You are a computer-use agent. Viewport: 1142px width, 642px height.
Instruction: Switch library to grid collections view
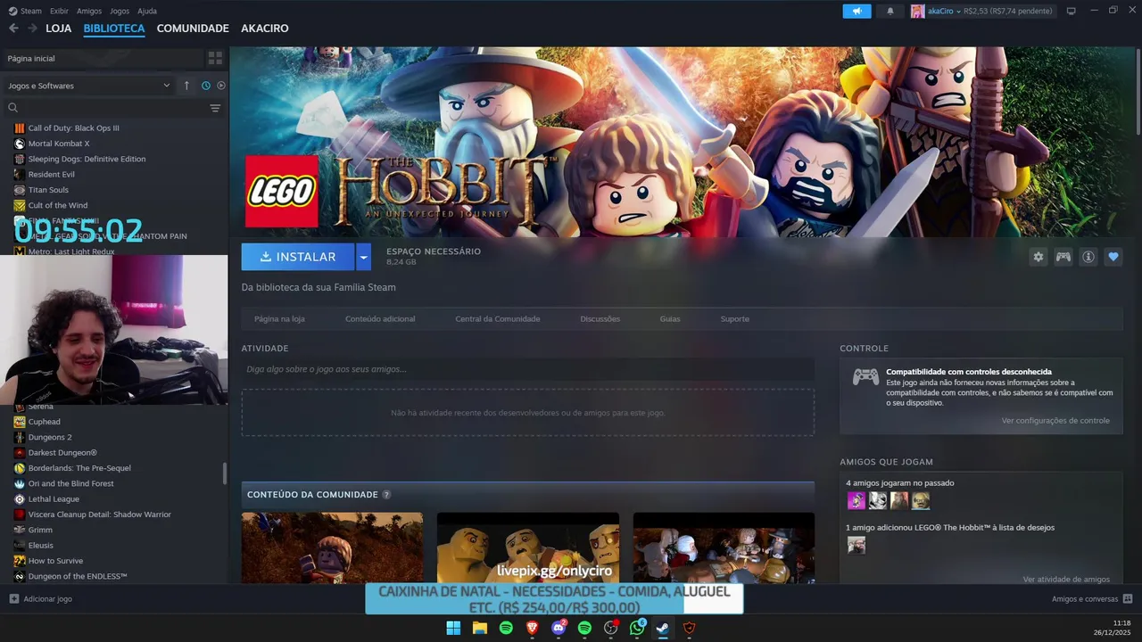pyautogui.click(x=215, y=58)
